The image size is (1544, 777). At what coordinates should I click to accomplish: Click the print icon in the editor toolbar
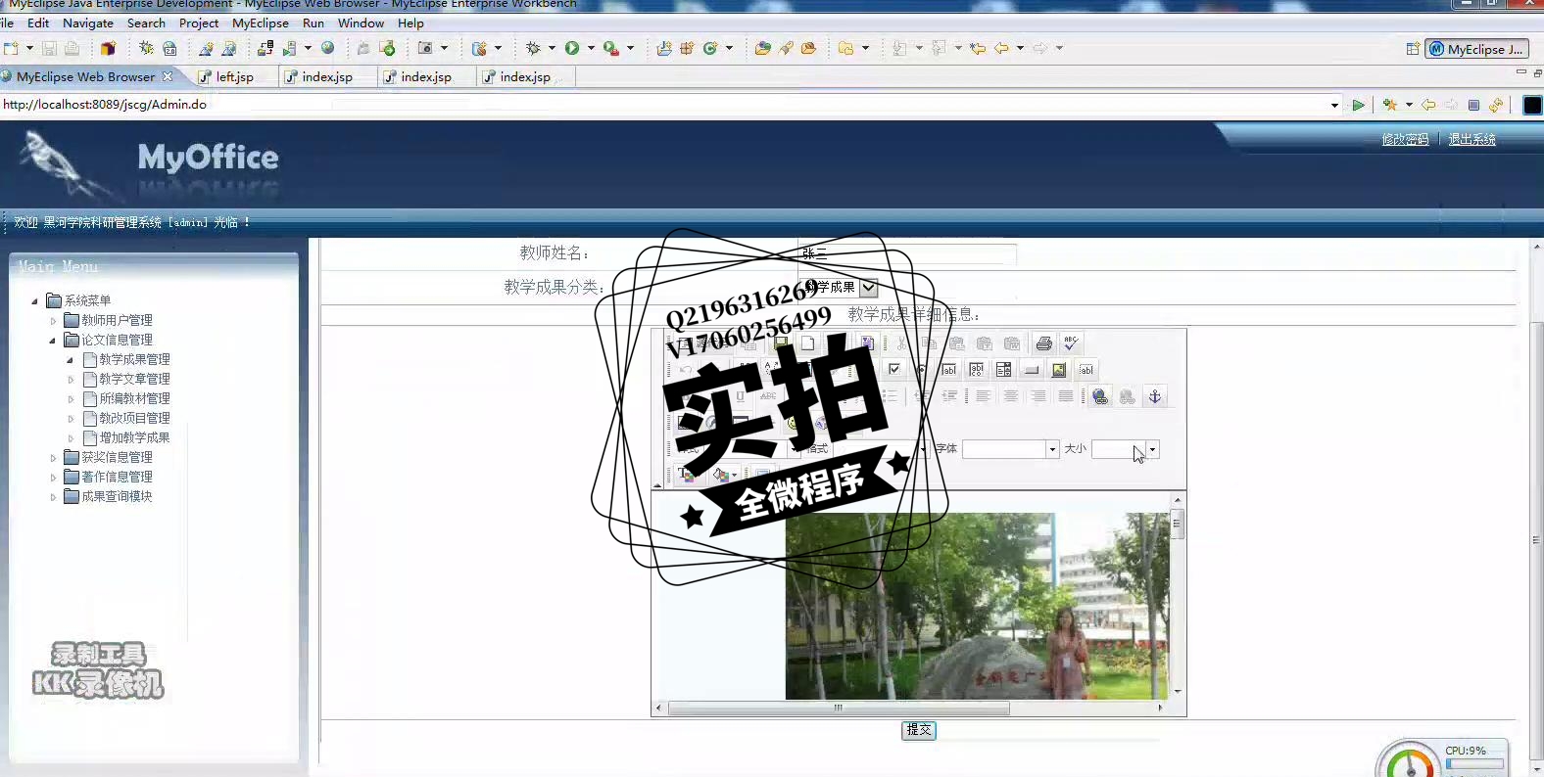pos(1043,343)
